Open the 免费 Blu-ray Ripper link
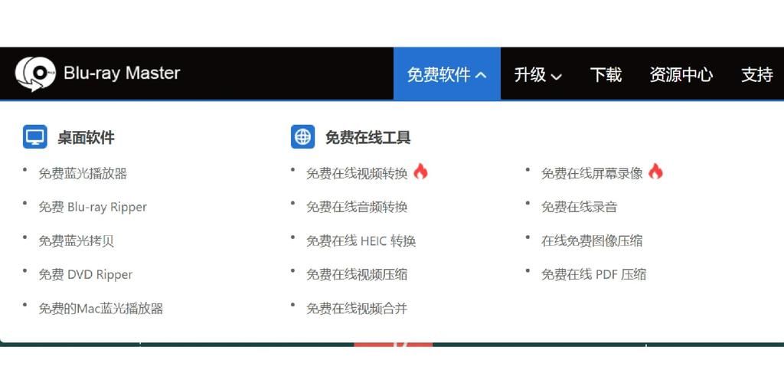The image size is (784, 383). 93,207
